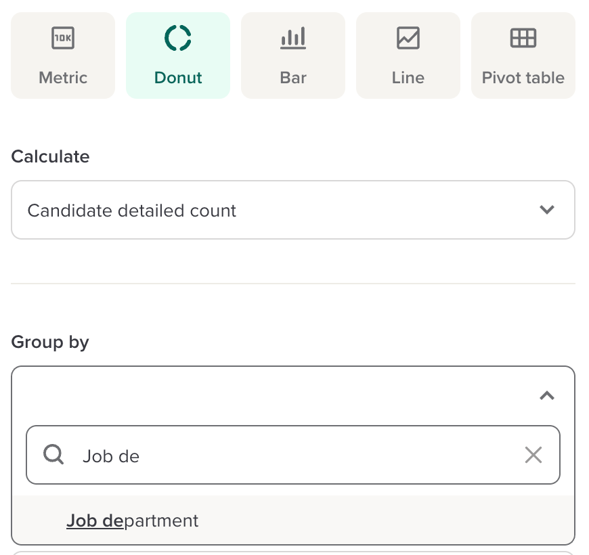Switch to Pivot table view

523,78
